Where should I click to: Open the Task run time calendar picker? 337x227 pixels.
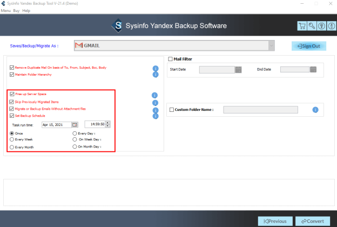coord(75,125)
